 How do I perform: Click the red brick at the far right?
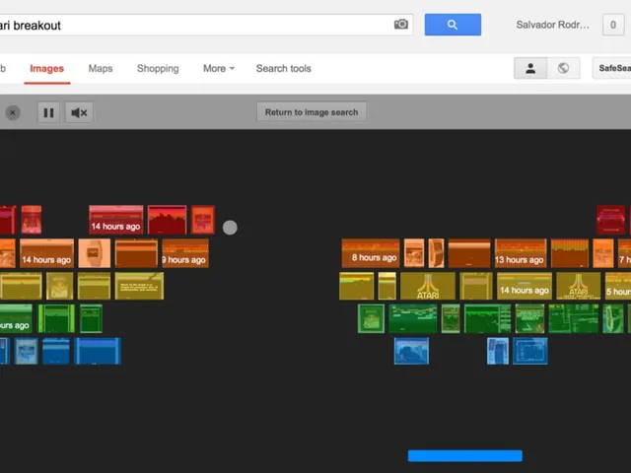click(611, 220)
